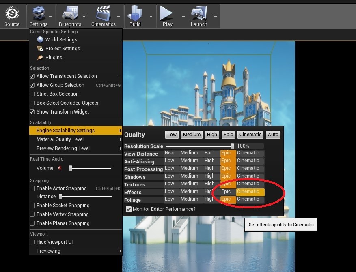Click the World Settings globe icon
The width and height of the screenshot is (356, 272).
click(x=40, y=40)
